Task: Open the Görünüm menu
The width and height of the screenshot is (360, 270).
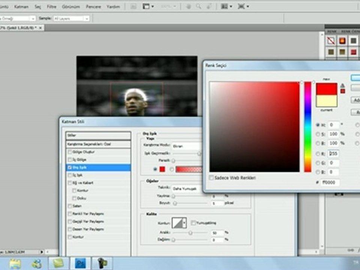Action: tap(71, 7)
